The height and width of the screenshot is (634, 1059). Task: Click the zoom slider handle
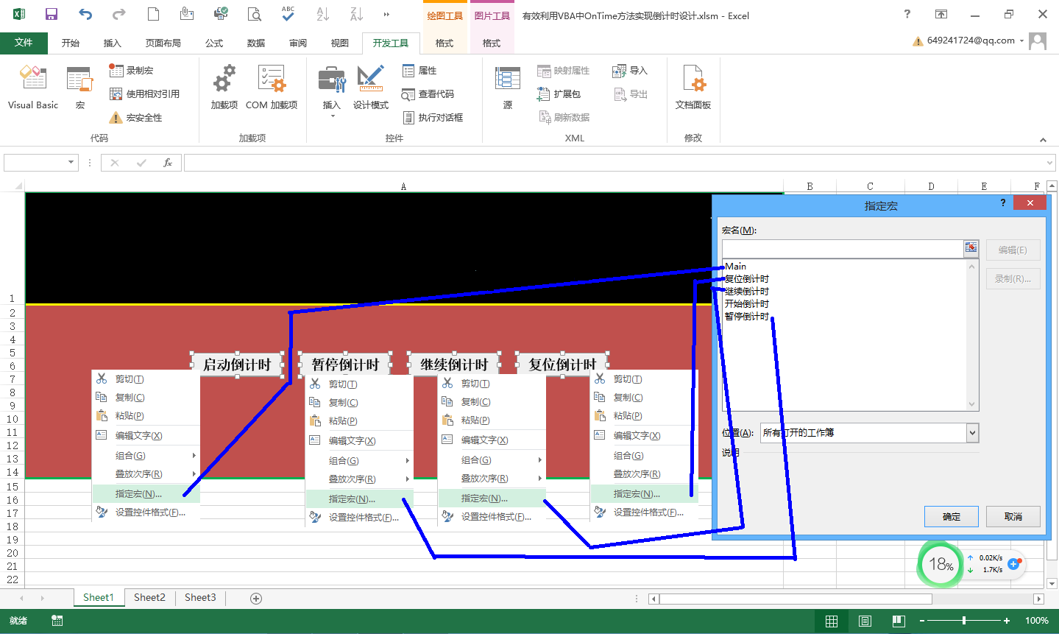964,621
